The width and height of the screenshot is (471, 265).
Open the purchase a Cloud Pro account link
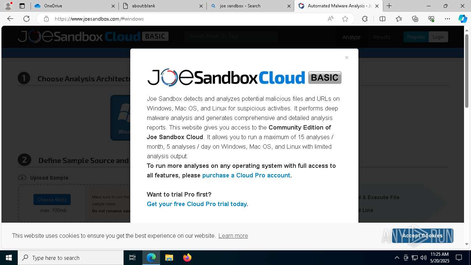click(246, 175)
